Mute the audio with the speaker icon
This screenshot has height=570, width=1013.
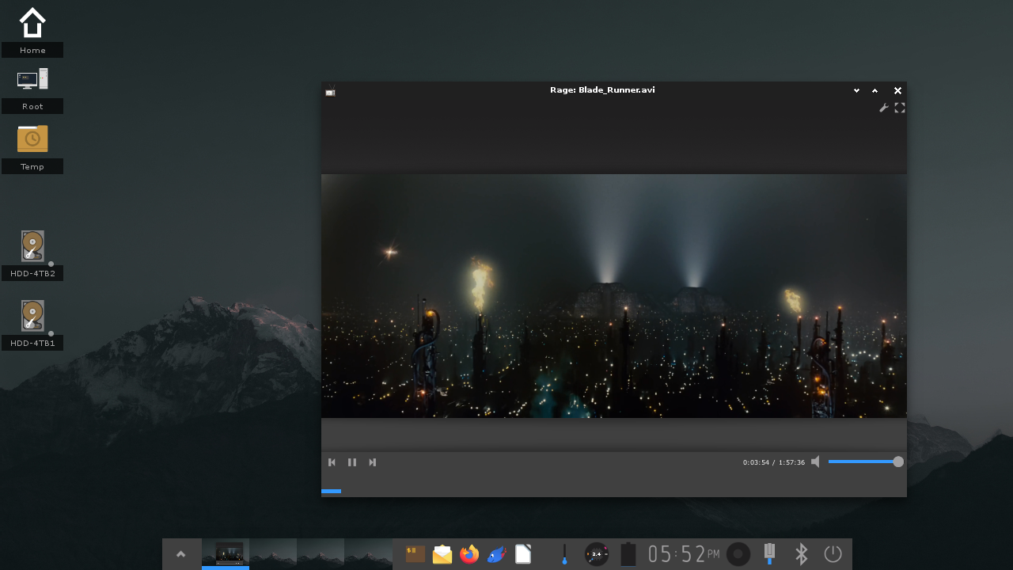[x=815, y=462]
